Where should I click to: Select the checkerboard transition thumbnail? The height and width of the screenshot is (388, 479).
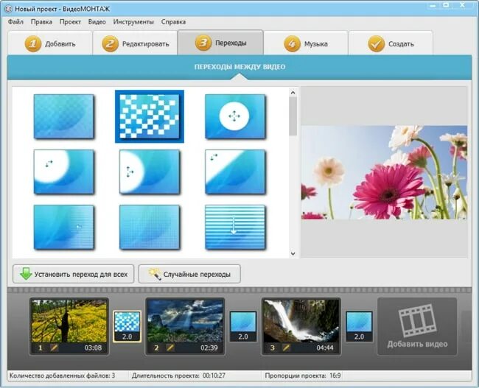coord(150,116)
